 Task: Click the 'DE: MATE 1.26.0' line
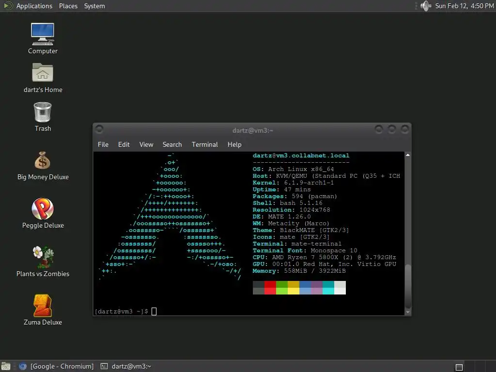281,217
